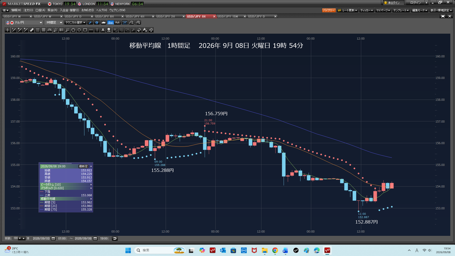Screen dimensions: 455x256
Task: Switch to the USD/JPY 4H tab
Action: coord(135,16)
